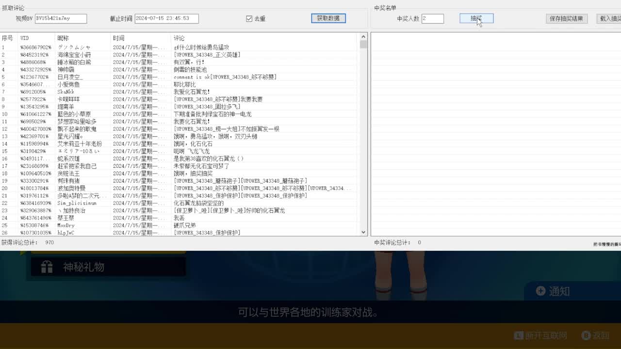The height and width of the screenshot is (349, 621).
Task: Click the 获取数据 button
Action: tap(328, 18)
